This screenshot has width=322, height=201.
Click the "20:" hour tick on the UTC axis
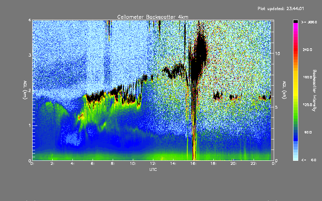(234, 164)
